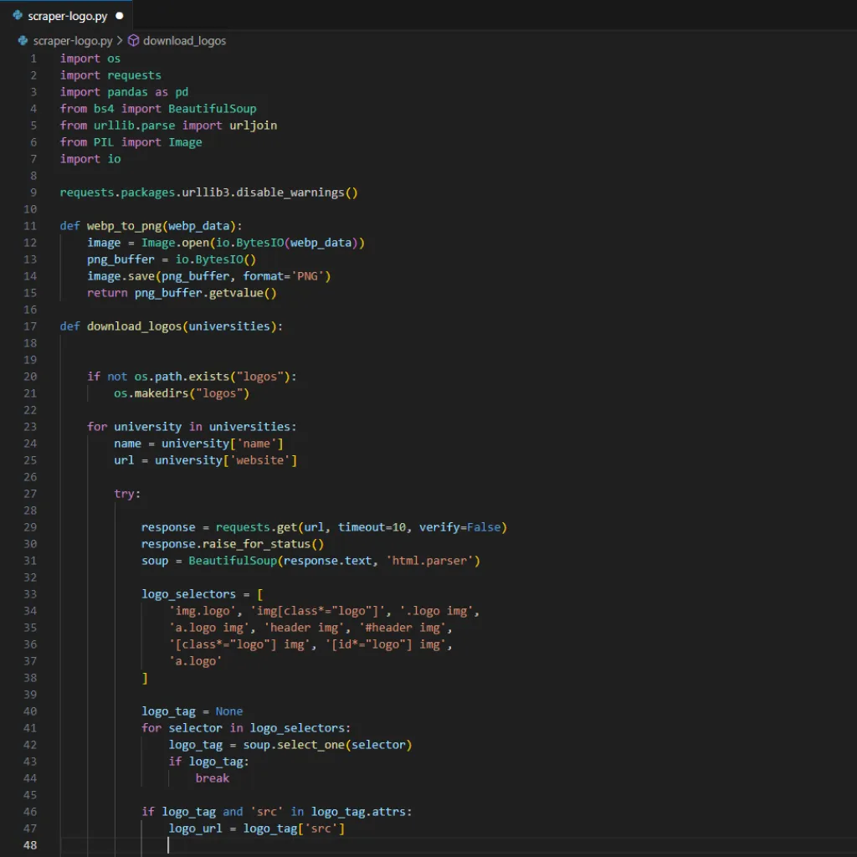Image resolution: width=857 pixels, height=857 pixels.
Task: Select line 11 by its line number
Action: point(30,226)
